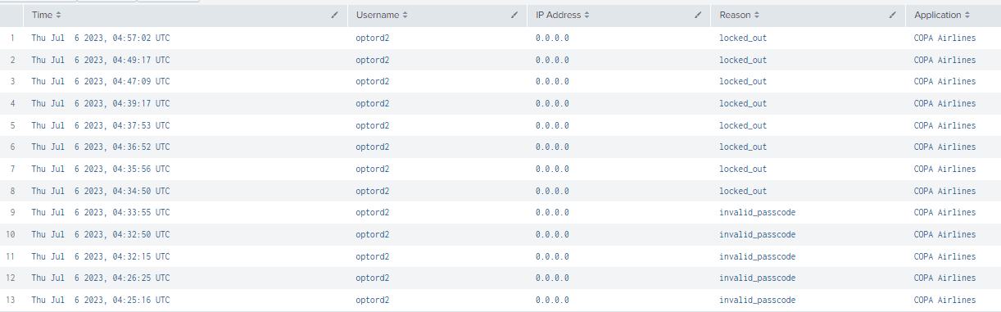The height and width of the screenshot is (312, 1001).
Task: Sort table by the IP Address column arrows
Action: (x=587, y=16)
